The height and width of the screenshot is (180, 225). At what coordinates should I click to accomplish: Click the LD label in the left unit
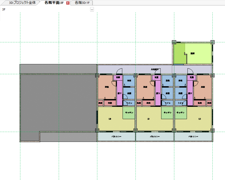click(x=110, y=119)
